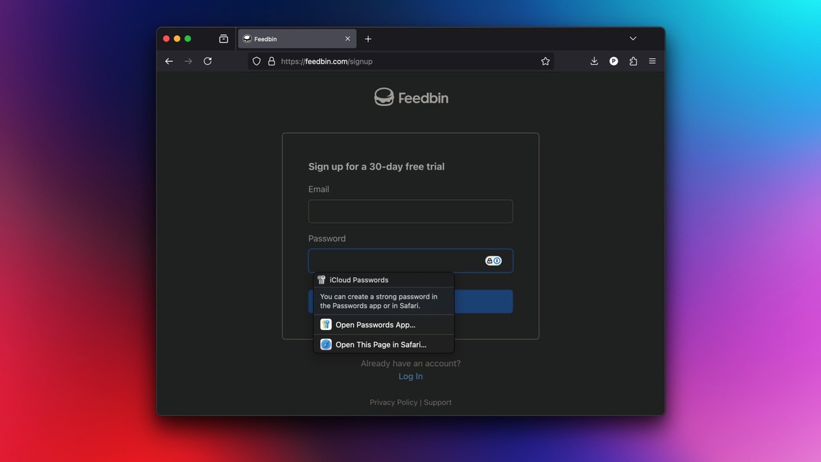Image resolution: width=821 pixels, height=462 pixels.
Task: Click the iCloud Passwords popup header
Action: click(384, 280)
